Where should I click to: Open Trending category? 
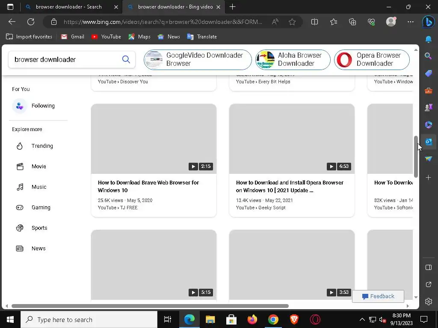point(34,146)
